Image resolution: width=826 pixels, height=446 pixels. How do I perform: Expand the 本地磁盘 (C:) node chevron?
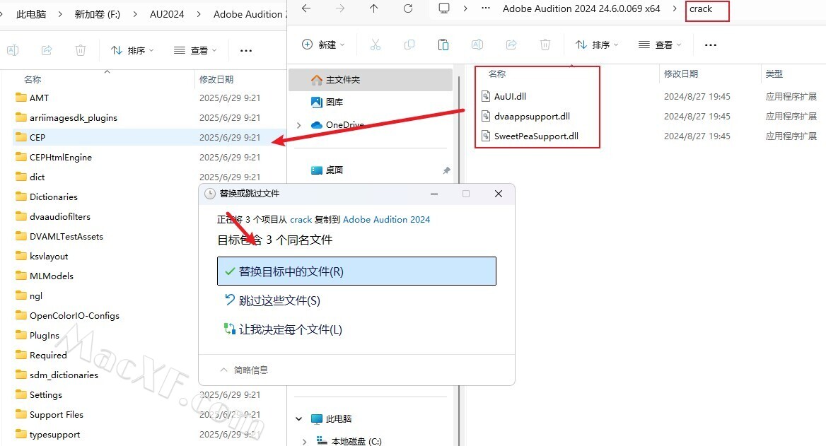305,441
